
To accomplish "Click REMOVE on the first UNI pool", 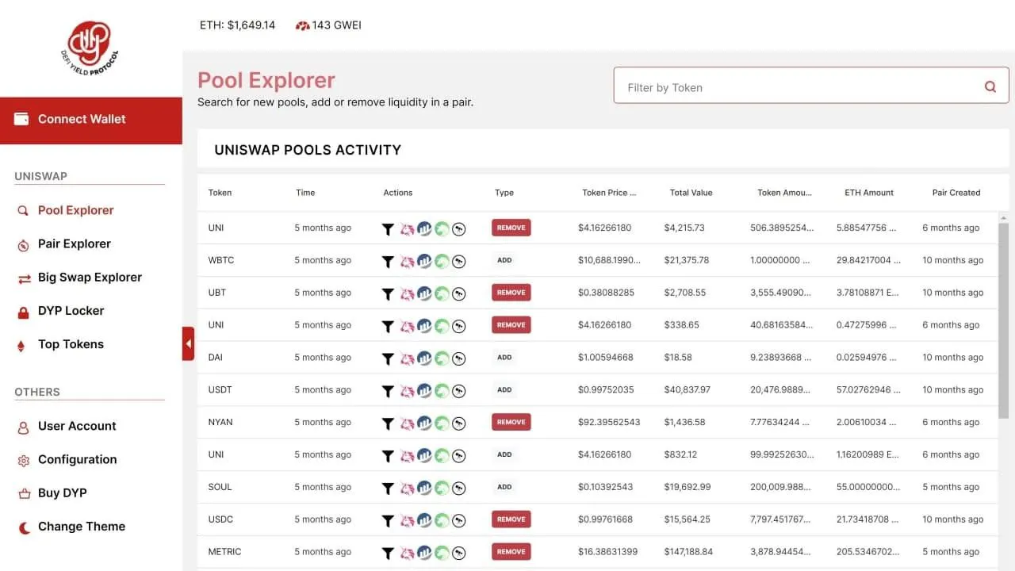I will pyautogui.click(x=511, y=227).
